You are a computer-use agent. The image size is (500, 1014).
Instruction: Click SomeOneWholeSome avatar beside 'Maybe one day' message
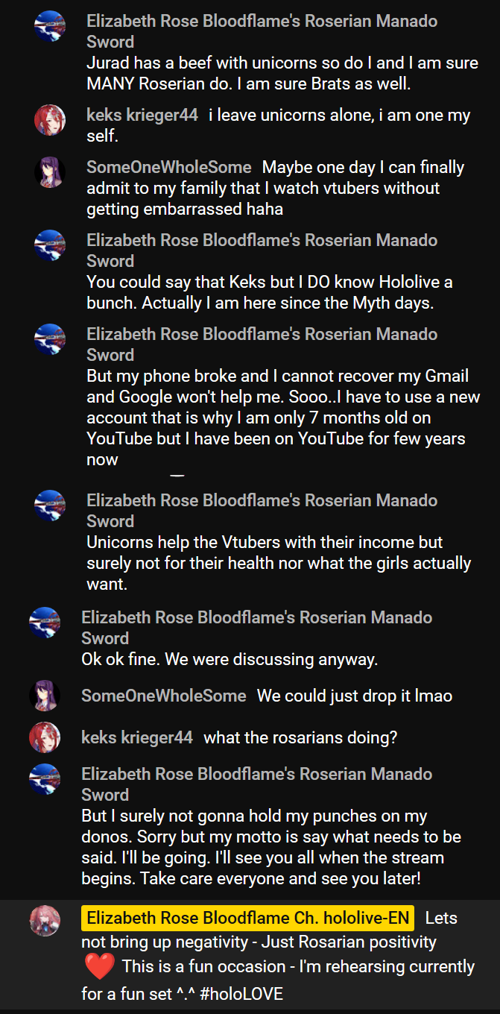(x=50, y=172)
